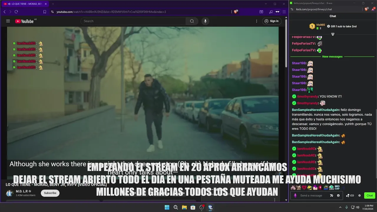This screenshot has height=212, width=377.
Task: Insert the NO CAP emote
Action: click(337, 188)
